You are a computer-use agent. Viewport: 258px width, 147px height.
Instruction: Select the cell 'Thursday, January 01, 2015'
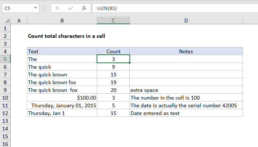point(62,105)
